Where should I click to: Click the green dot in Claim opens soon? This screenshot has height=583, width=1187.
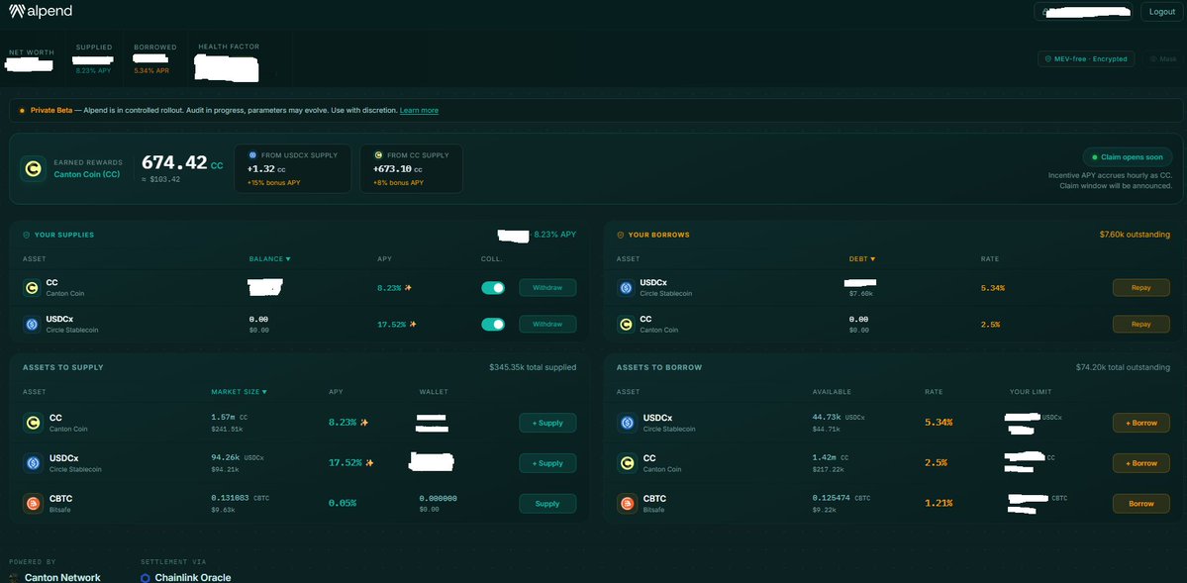(x=1094, y=157)
